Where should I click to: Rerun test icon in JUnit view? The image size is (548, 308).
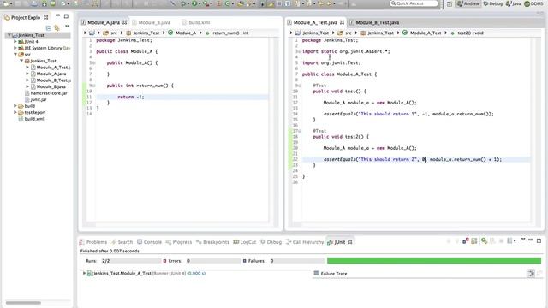pos(484,241)
